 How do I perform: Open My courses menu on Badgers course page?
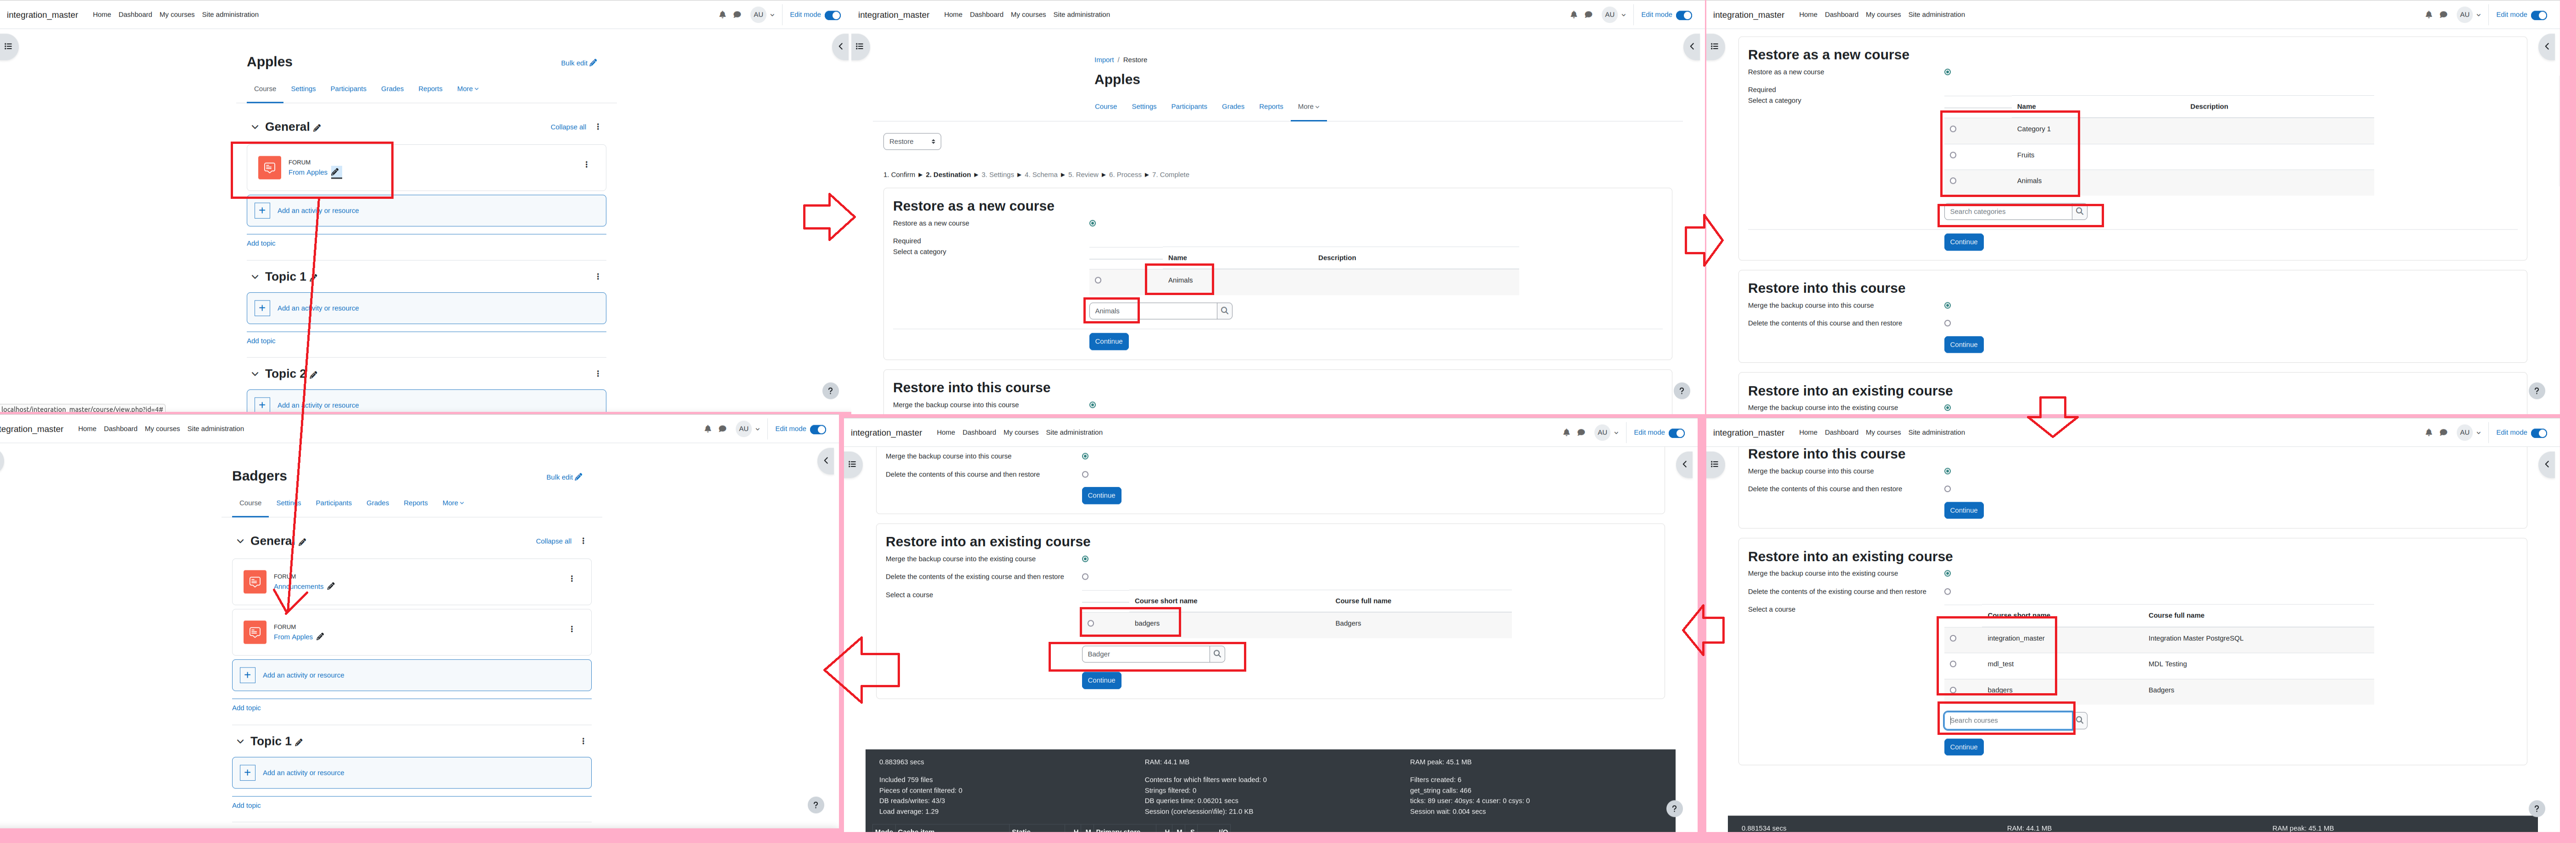tap(162, 429)
